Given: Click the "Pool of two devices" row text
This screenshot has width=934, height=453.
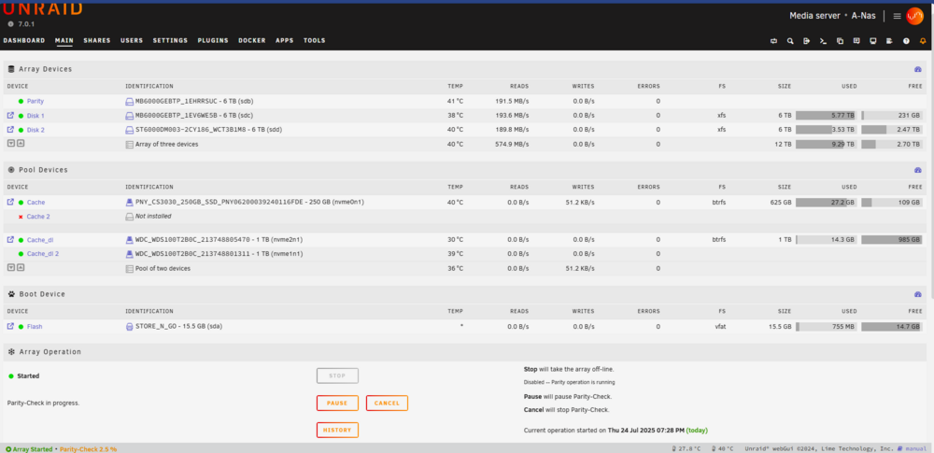Looking at the screenshot, I should point(163,269).
